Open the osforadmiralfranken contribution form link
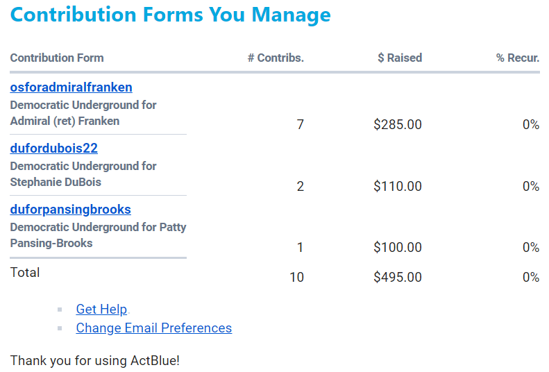 coord(71,87)
